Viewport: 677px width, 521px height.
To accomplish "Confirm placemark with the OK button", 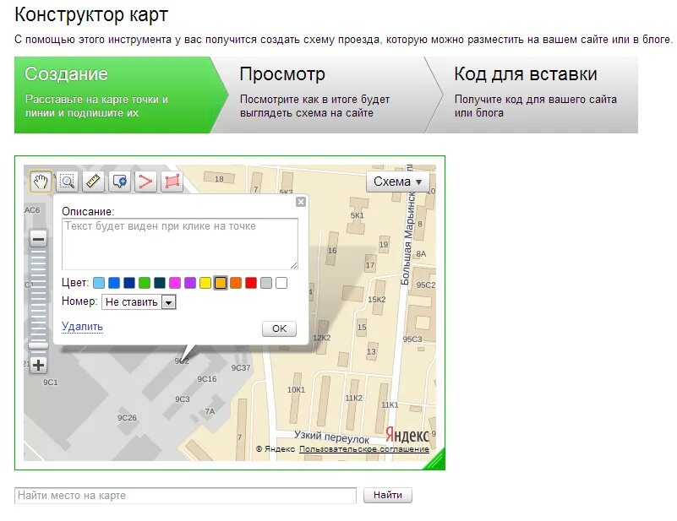I will (x=279, y=328).
